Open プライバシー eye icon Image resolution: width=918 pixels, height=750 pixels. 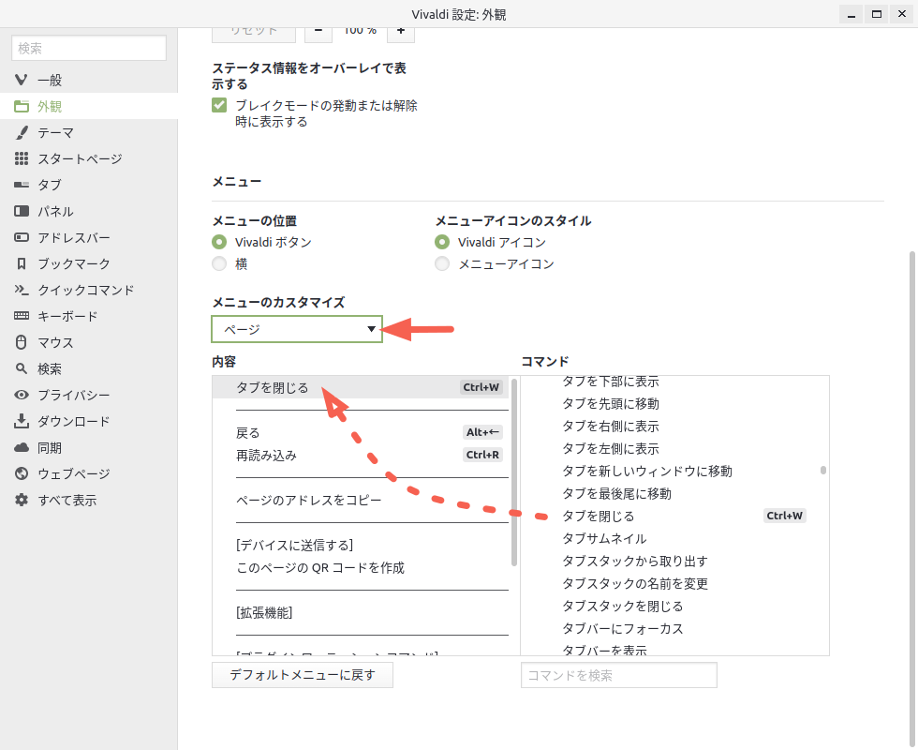click(21, 395)
